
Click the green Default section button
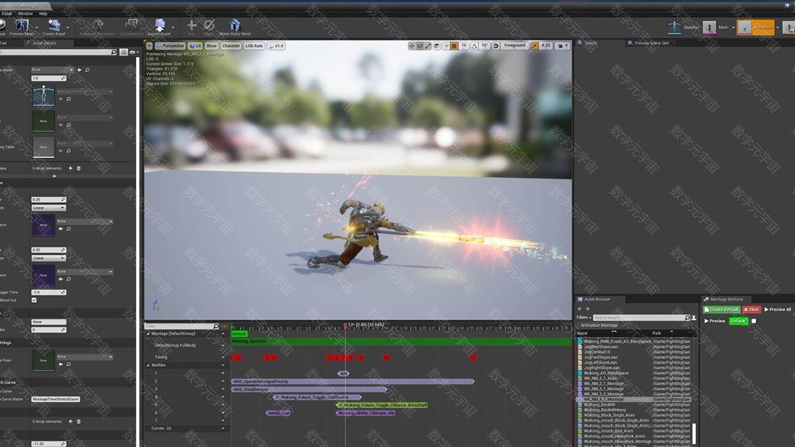[738, 321]
